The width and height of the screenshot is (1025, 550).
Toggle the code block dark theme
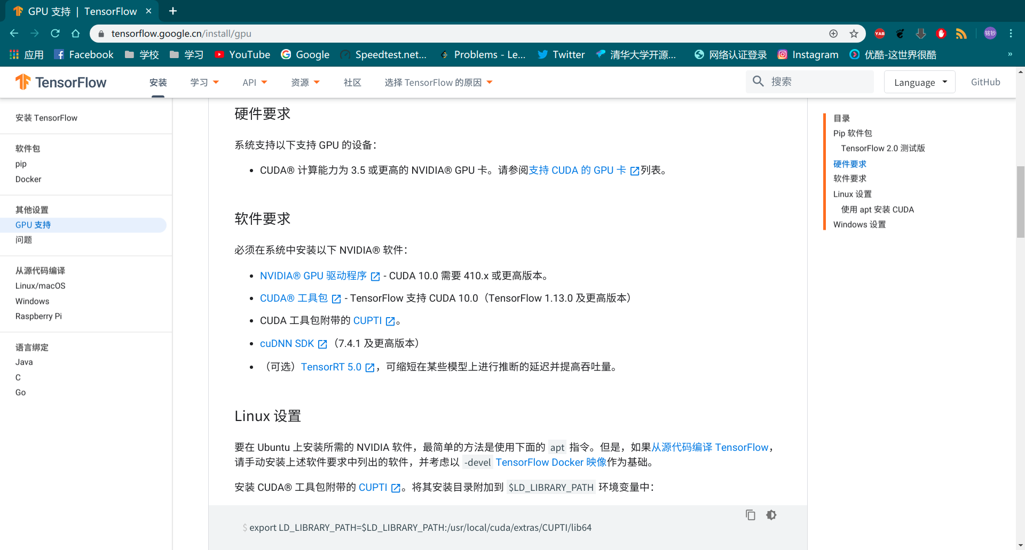pos(771,515)
